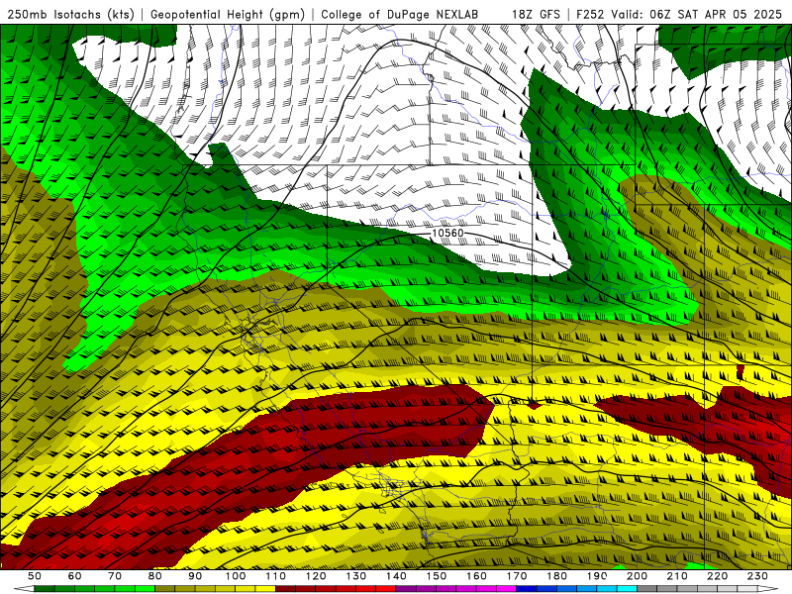Click the '170' value on the color scale
The height and width of the screenshot is (594, 792).
point(516,576)
